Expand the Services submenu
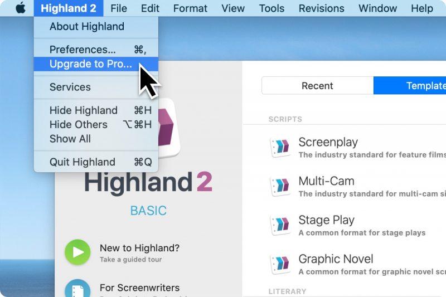Screen dimensions: 446x297 pos(70,87)
